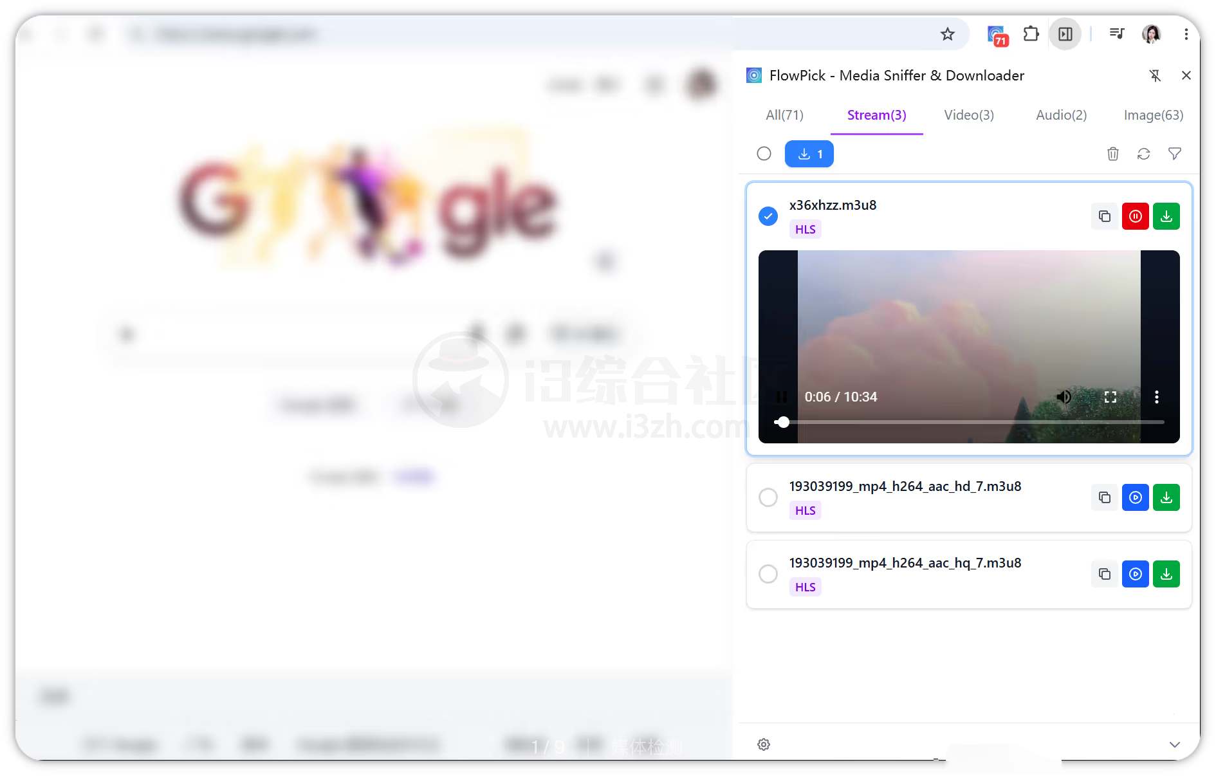The width and height of the screenshot is (1216, 776).
Task: Open the video player more-options menu
Action: click(x=1157, y=397)
